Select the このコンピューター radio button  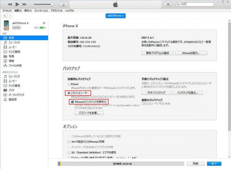coord(69,93)
